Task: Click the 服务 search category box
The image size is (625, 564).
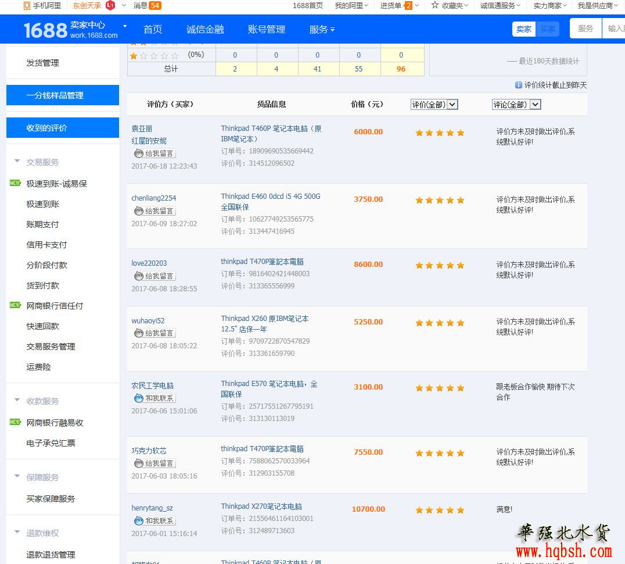Action: 586,28
